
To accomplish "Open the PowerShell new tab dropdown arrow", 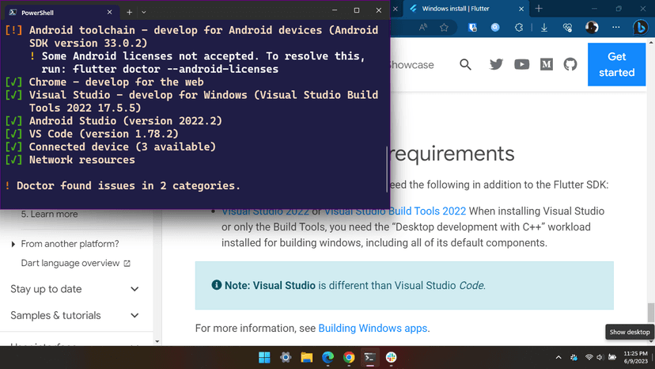I will (x=144, y=13).
